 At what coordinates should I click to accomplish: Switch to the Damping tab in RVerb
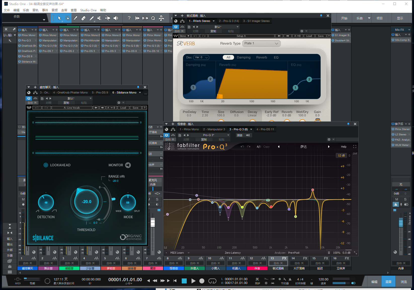243,57
